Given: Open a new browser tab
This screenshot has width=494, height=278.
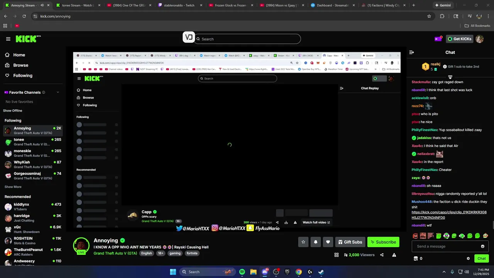Looking at the screenshot, I should pyautogui.click(x=414, y=5).
